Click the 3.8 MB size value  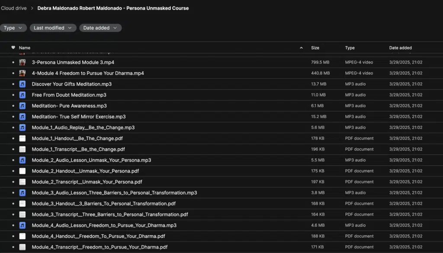pyautogui.click(x=318, y=193)
